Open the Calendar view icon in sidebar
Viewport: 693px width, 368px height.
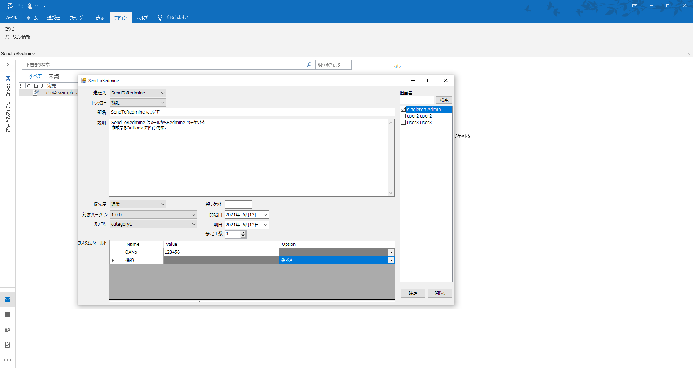pos(8,315)
